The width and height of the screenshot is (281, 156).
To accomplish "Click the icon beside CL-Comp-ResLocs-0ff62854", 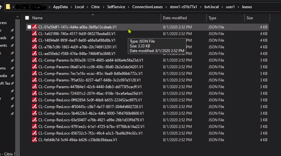I will (x=34, y=100).
